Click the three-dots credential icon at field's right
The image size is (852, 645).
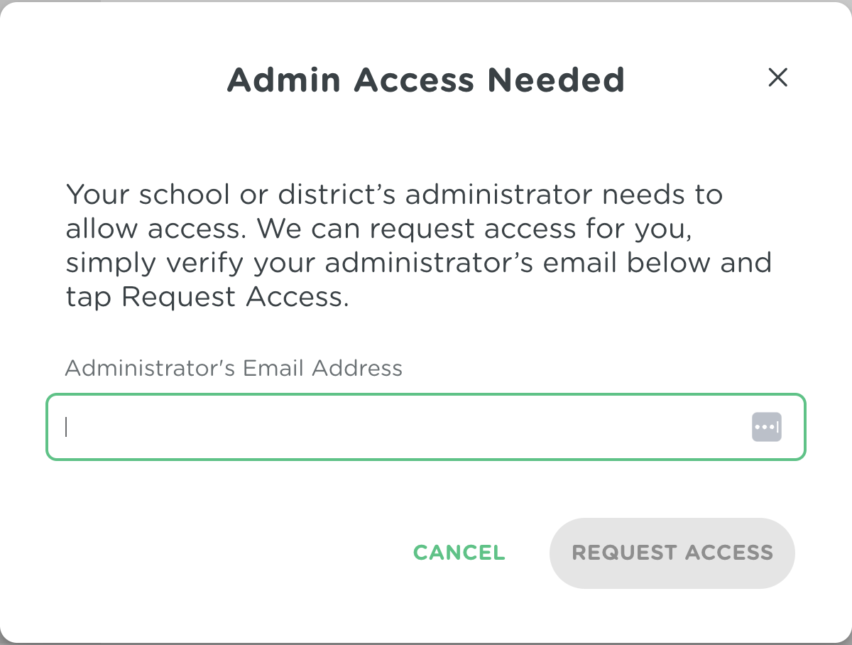(766, 427)
